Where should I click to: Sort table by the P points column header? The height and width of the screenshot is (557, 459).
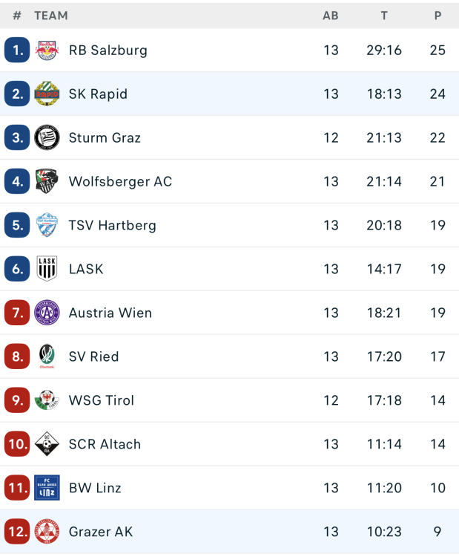pyautogui.click(x=437, y=16)
